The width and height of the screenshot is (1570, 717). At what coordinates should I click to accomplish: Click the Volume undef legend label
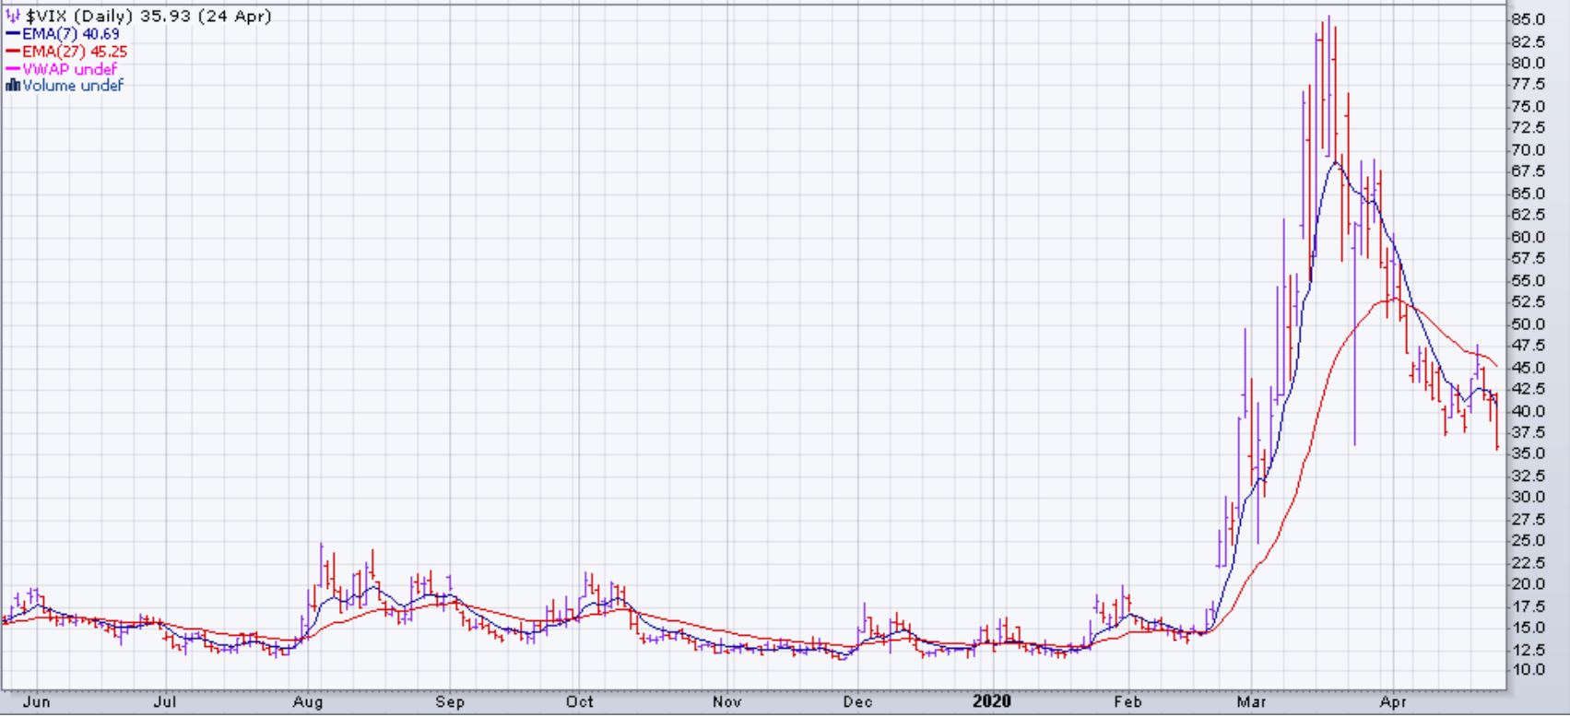click(73, 86)
